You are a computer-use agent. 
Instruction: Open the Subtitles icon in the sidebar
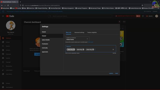(3, 58)
